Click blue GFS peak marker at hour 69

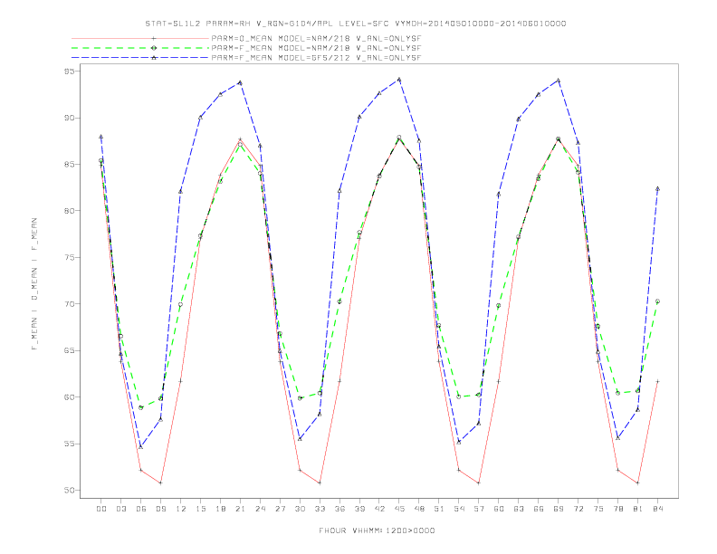(559, 81)
